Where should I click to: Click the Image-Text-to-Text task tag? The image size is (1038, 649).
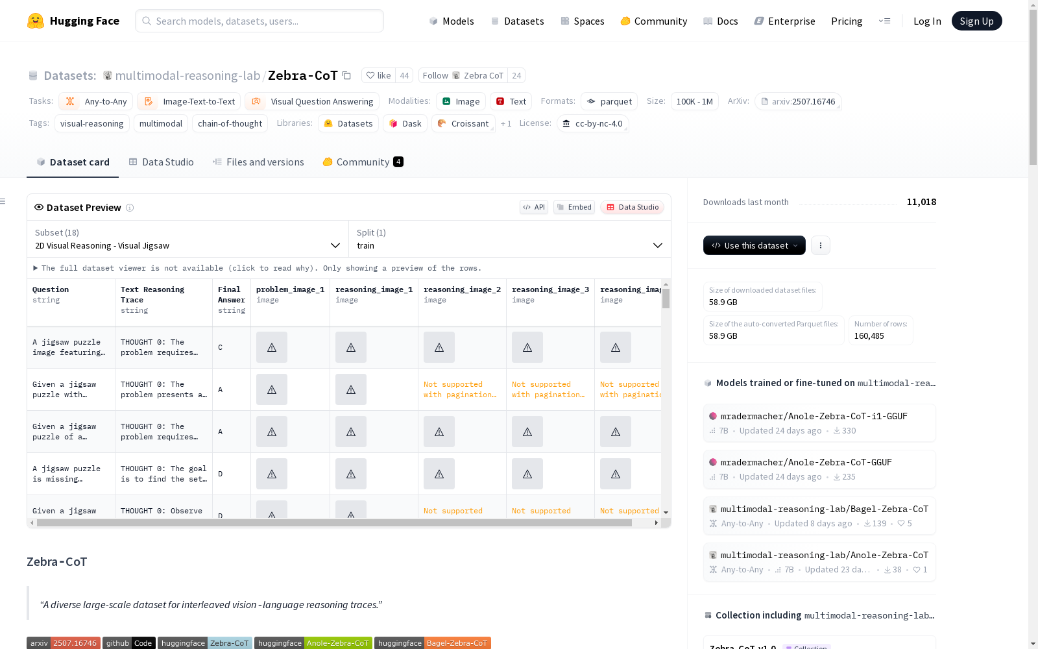pos(189,101)
